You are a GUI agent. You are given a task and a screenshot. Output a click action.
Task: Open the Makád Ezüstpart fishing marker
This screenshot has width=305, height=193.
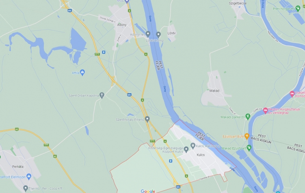pos(249,148)
